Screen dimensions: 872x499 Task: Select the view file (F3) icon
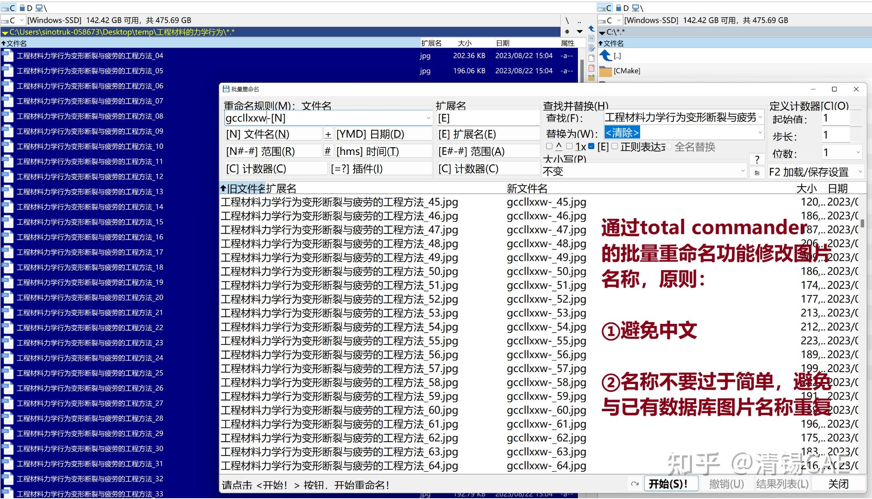[591, 38]
